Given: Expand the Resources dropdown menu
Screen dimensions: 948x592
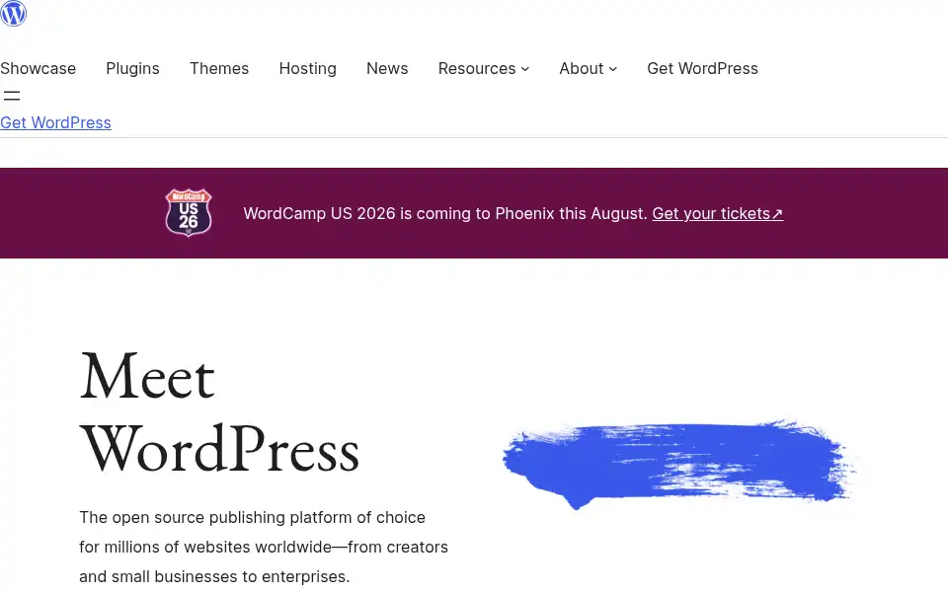Looking at the screenshot, I should [484, 68].
